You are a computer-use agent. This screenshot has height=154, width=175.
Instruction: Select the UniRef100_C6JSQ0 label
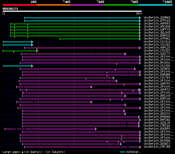[x=157, y=66]
